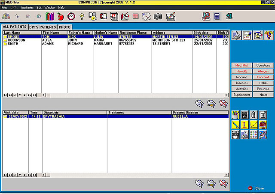Viewport: 275px width, 194px height.
Task: Open the patients group icon in toolbar
Action: pos(6,16)
